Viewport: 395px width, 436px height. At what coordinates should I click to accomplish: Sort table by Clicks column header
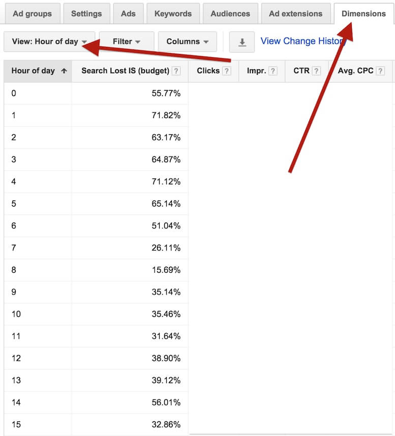click(208, 71)
